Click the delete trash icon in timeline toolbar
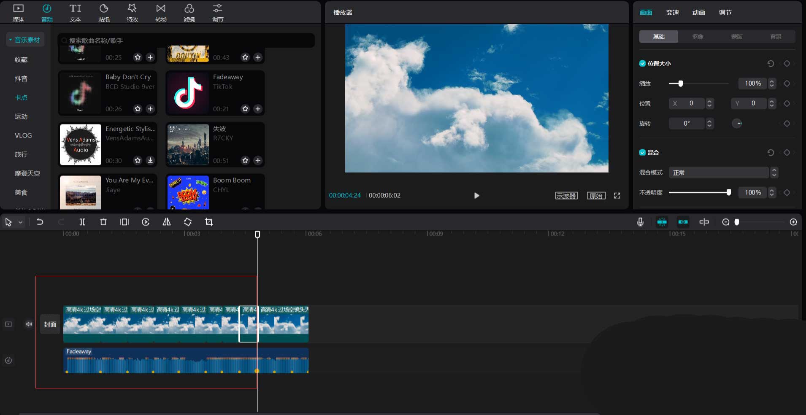Screen dimensions: 806x415 [x=103, y=222]
